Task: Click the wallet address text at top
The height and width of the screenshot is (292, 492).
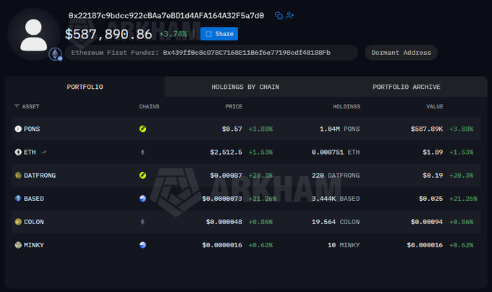Action: tap(166, 15)
